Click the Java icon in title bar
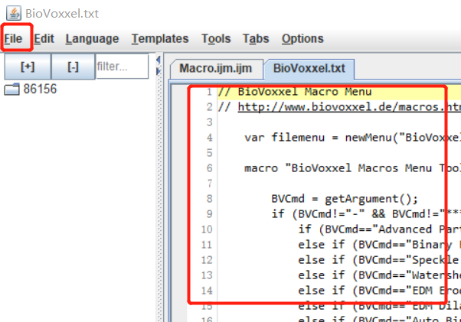 point(14,14)
